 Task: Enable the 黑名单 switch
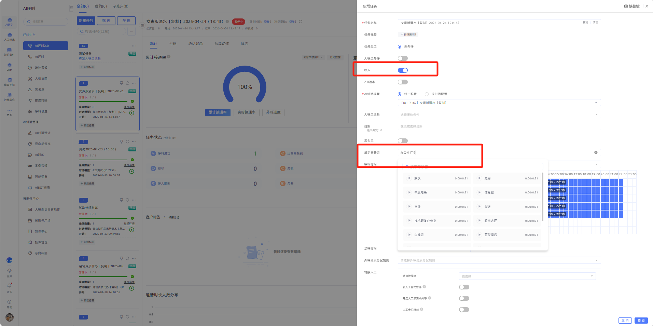click(x=403, y=141)
